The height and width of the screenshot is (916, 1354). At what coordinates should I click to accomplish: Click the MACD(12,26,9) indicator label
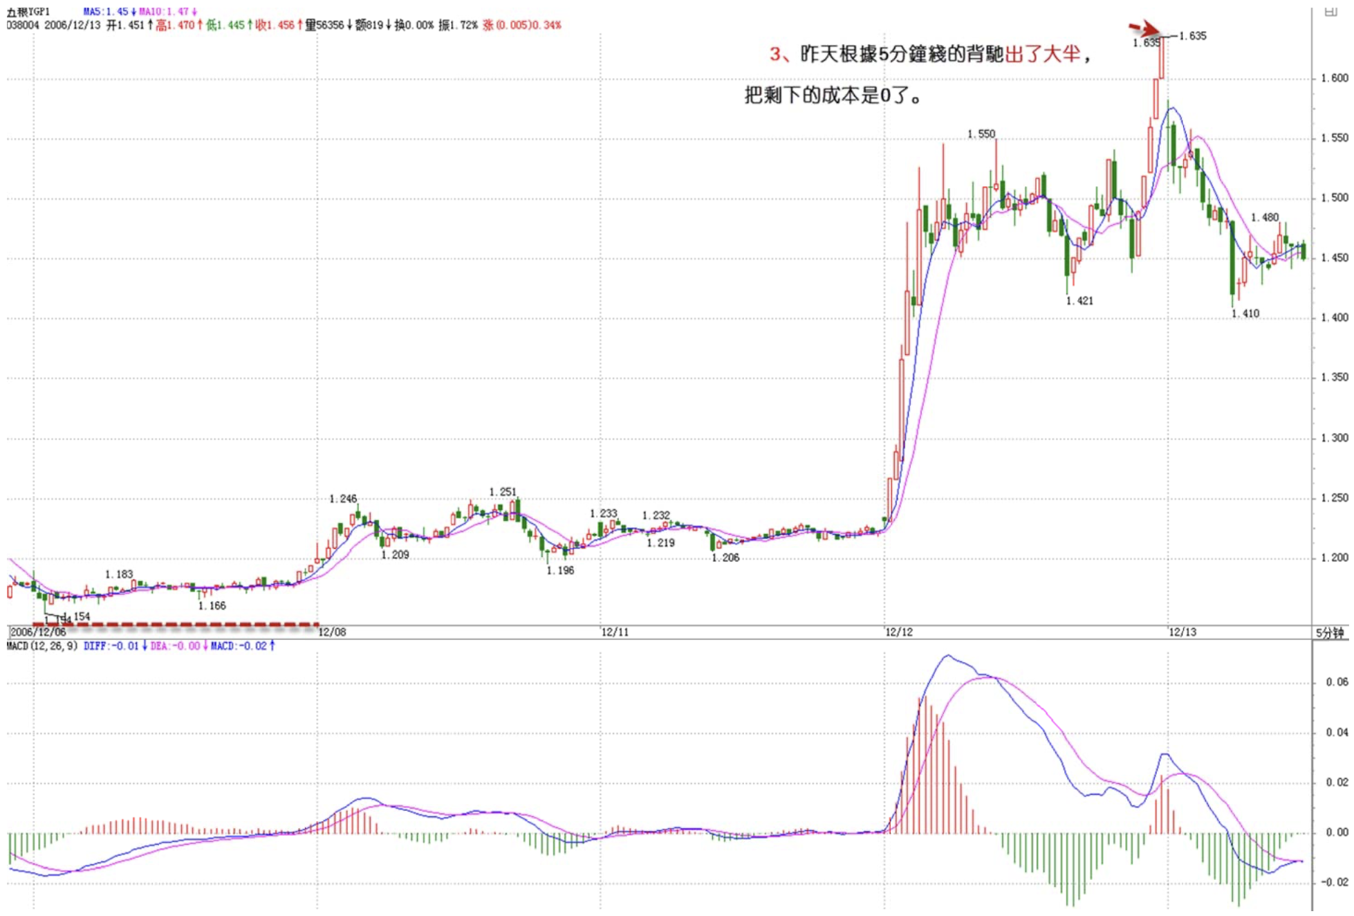pos(42,645)
